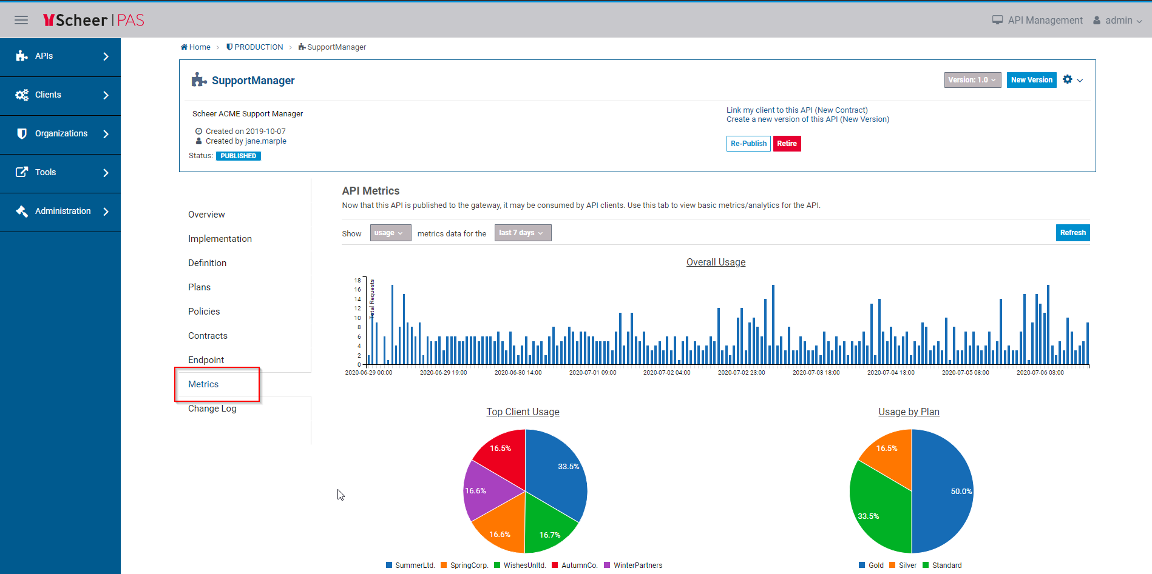Image resolution: width=1152 pixels, height=574 pixels.
Task: Click the Refresh metrics button
Action: coord(1072,233)
